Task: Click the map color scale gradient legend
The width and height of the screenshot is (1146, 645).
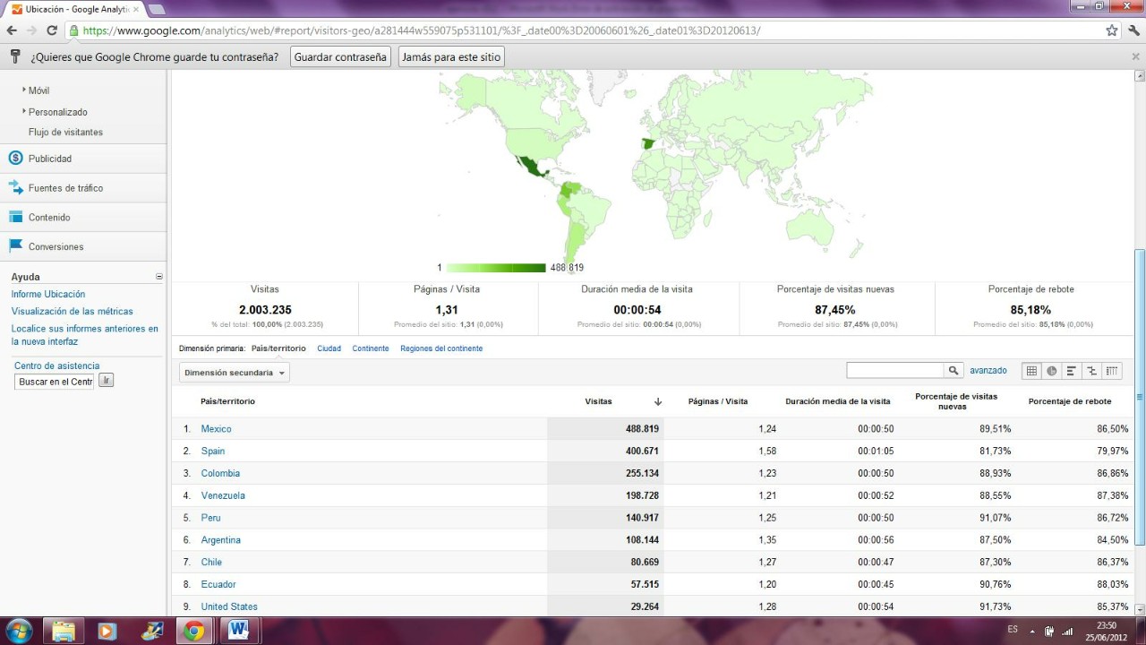Action: (495, 268)
